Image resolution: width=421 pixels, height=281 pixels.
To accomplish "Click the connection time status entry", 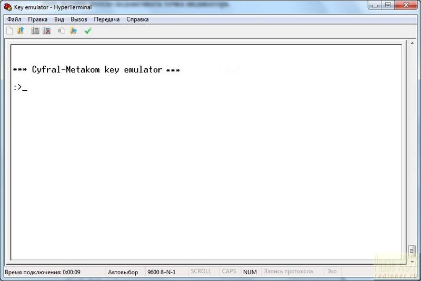I will (43, 272).
